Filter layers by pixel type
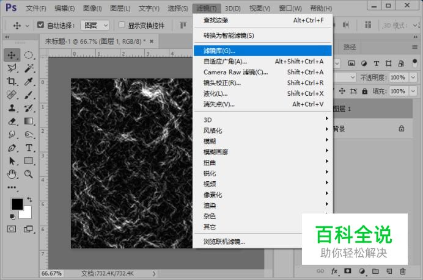The width and height of the screenshot is (423, 280). [x=351, y=63]
